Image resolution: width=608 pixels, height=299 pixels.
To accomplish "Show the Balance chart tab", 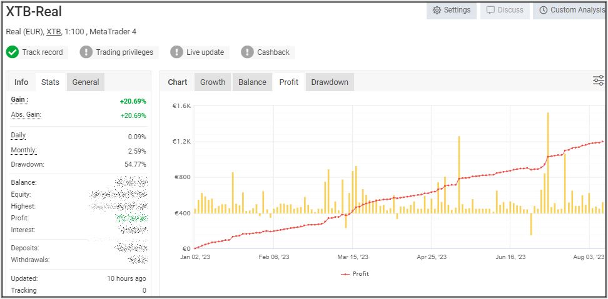I will (x=252, y=82).
